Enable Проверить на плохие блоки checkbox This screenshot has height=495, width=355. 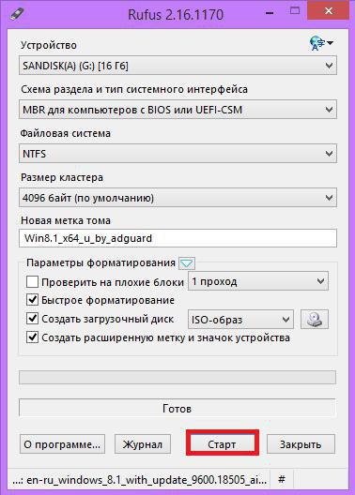32,281
